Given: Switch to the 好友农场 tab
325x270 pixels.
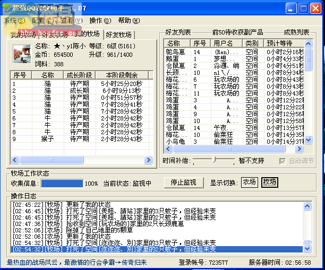Looking at the screenshot, I should [x=55, y=35].
